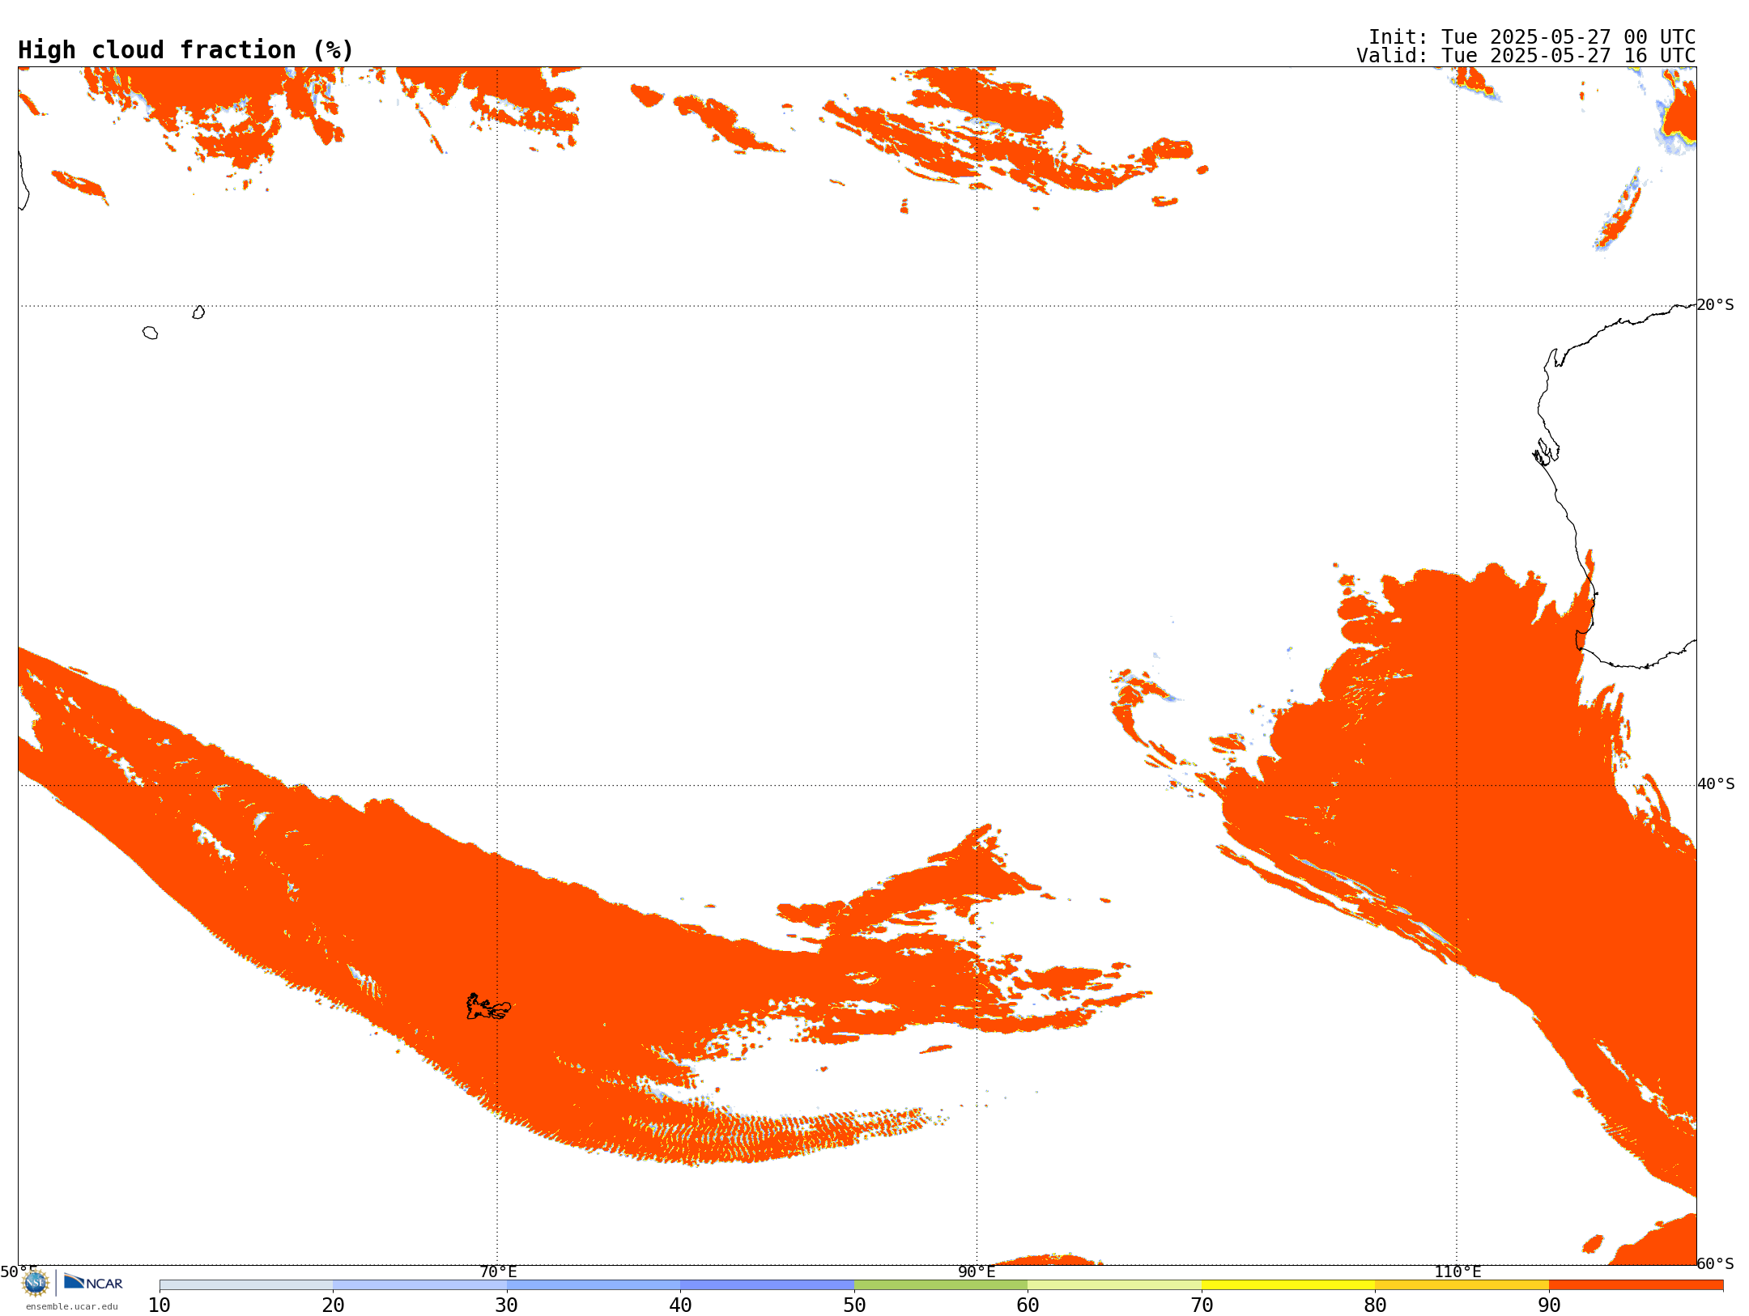Click the colorbar tick label 30
Image resolution: width=1749 pixels, height=1316 pixels.
pyautogui.click(x=507, y=1305)
